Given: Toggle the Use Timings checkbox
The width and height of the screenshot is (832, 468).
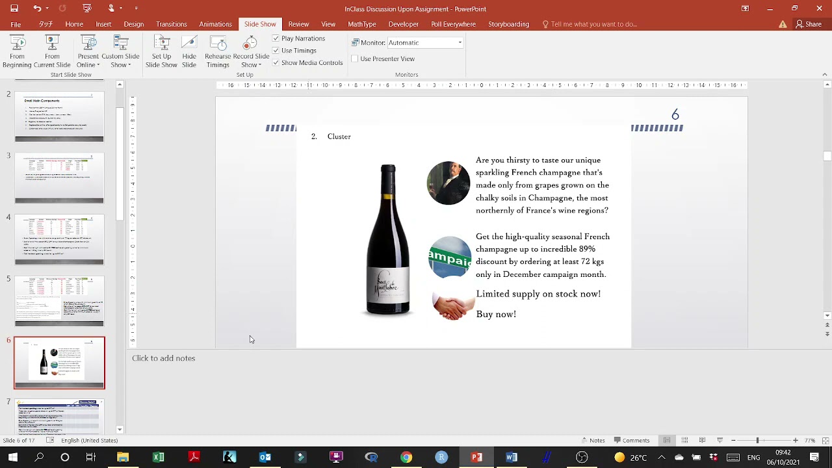Looking at the screenshot, I should click(x=276, y=51).
